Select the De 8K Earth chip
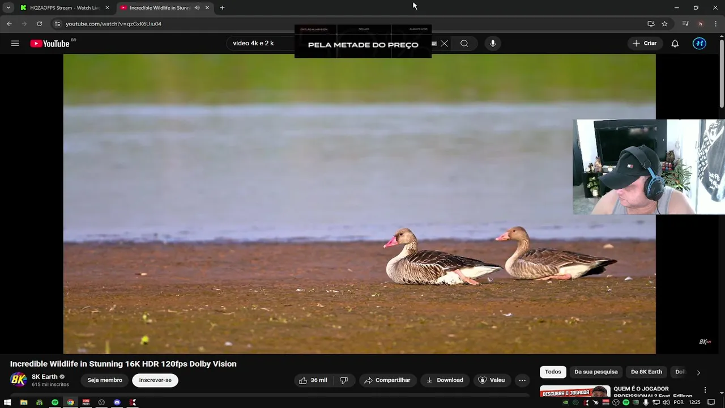Image resolution: width=725 pixels, height=408 pixels. (x=646, y=372)
